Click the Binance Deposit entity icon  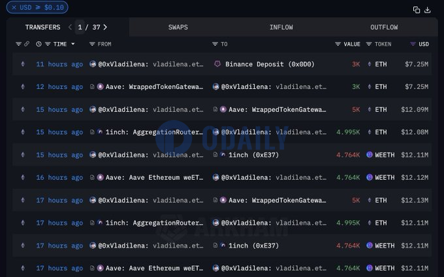tap(217, 64)
